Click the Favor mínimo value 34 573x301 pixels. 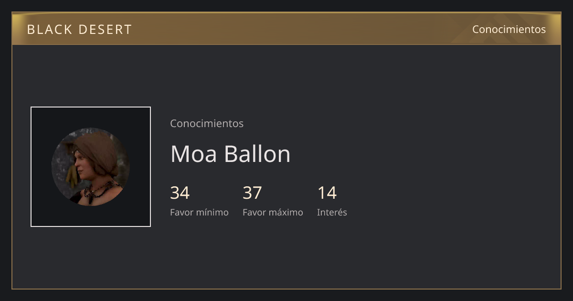coord(180,193)
